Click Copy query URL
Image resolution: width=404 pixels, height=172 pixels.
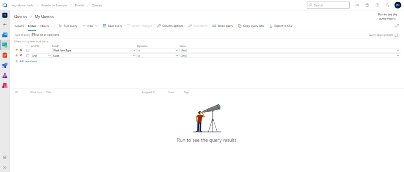pyautogui.click(x=251, y=26)
